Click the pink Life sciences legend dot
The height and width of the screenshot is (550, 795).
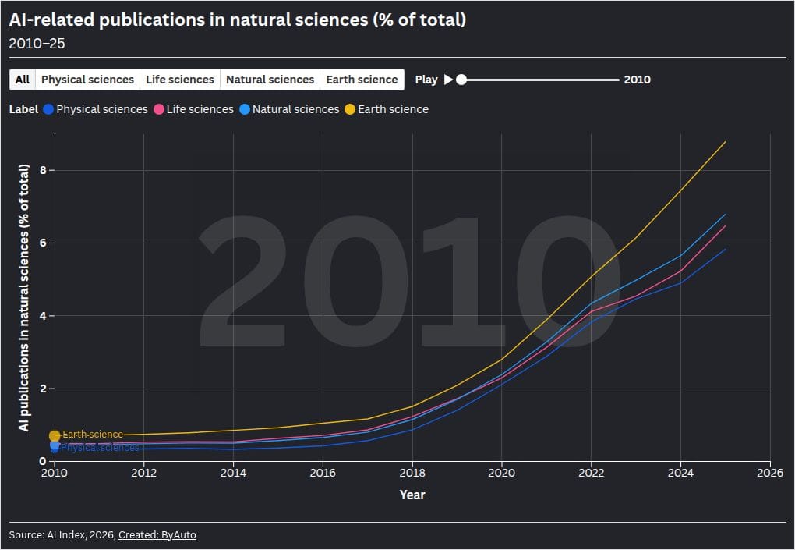(159, 109)
